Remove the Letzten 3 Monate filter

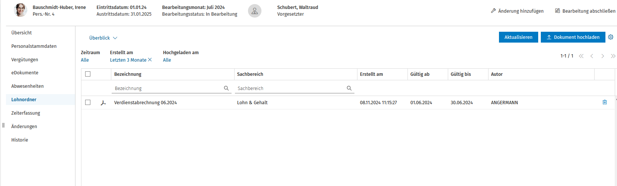click(x=150, y=60)
